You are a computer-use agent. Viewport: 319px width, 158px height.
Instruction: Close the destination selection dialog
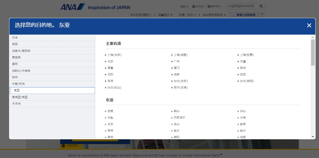[x=309, y=25]
